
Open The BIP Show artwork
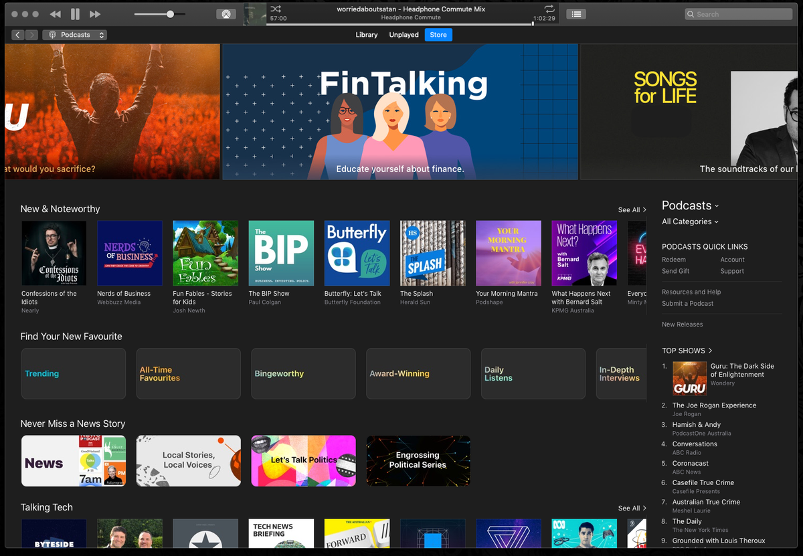tap(281, 254)
